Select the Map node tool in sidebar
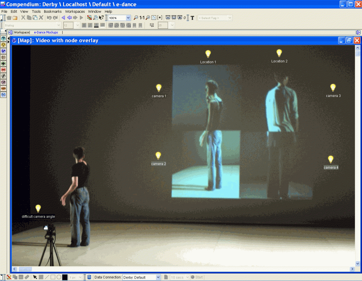 pyautogui.click(x=3, y=51)
